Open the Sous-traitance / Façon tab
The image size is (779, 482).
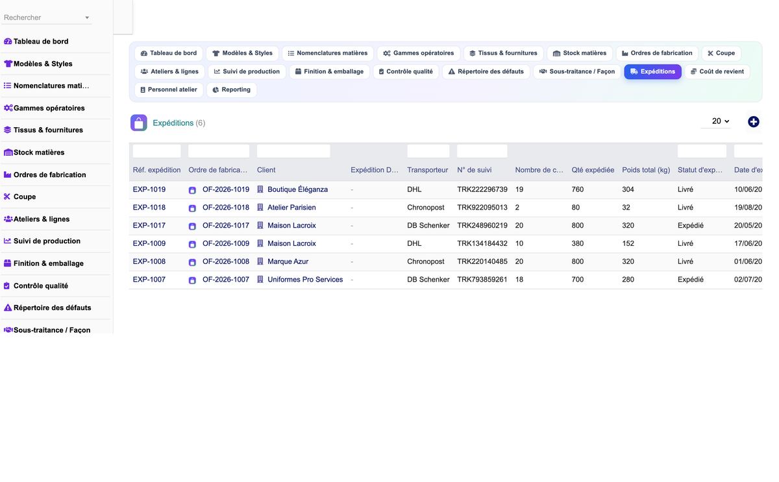[577, 71]
